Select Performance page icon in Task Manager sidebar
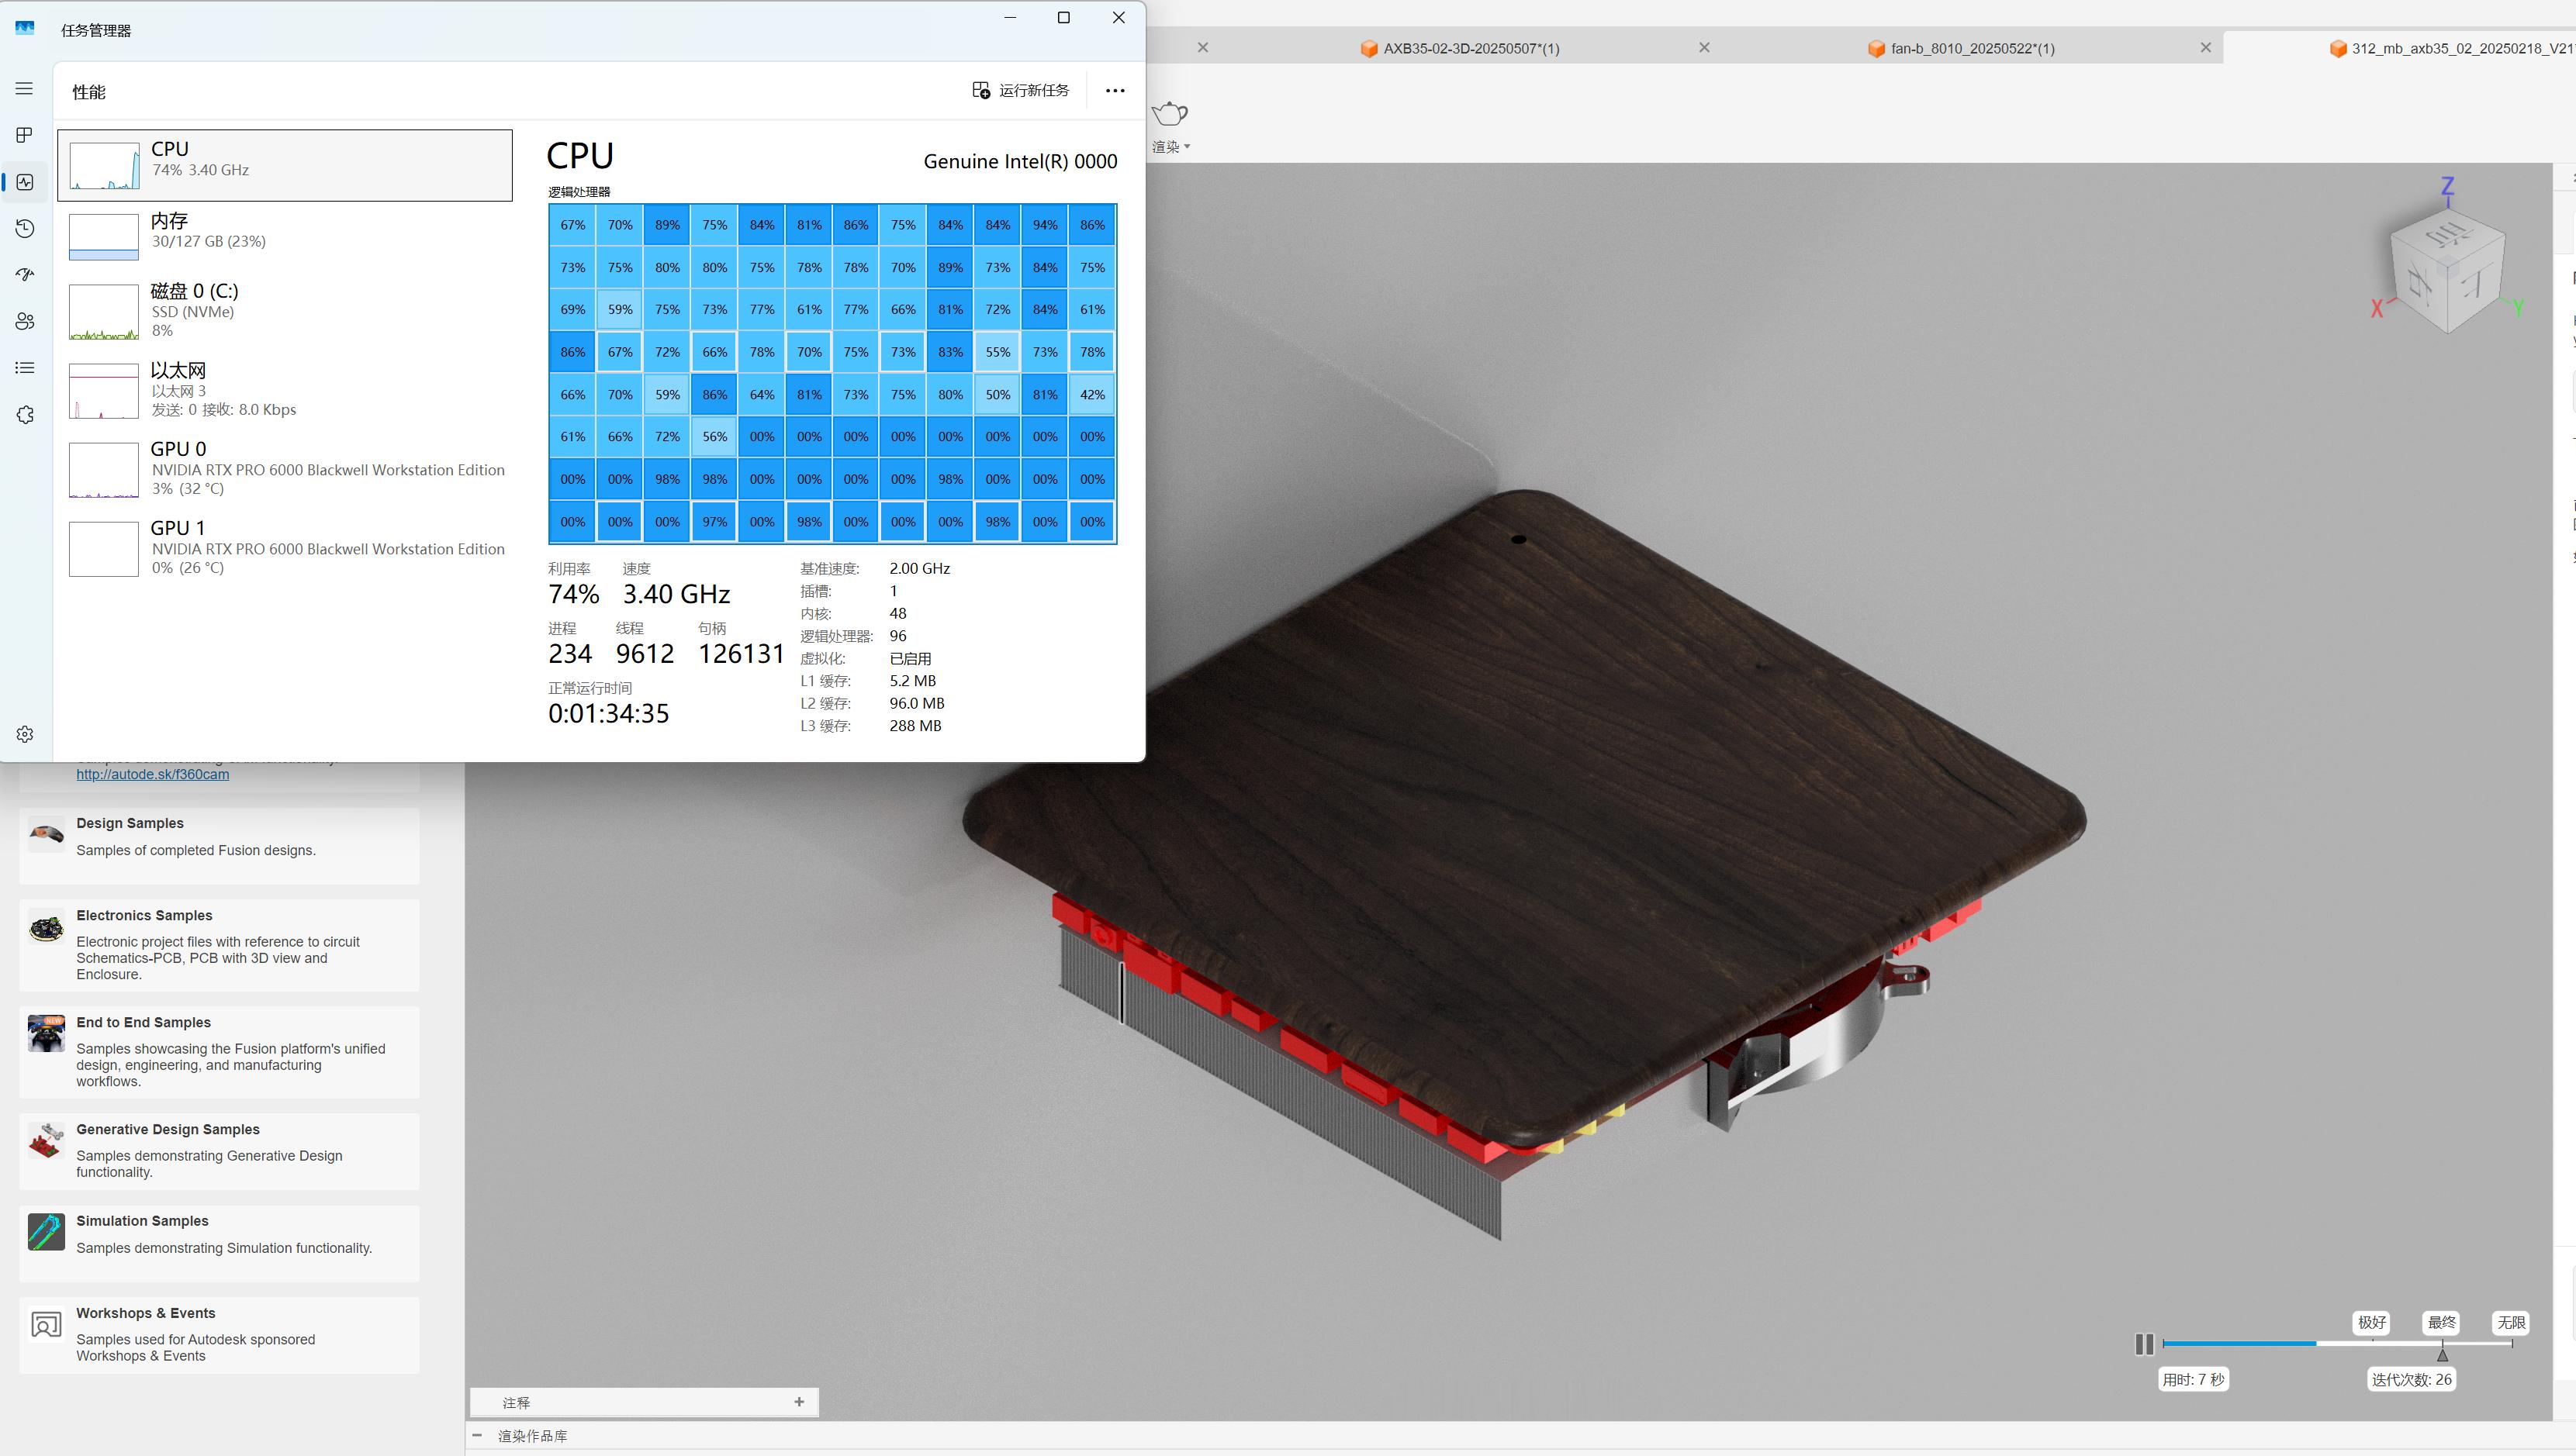 [x=25, y=182]
